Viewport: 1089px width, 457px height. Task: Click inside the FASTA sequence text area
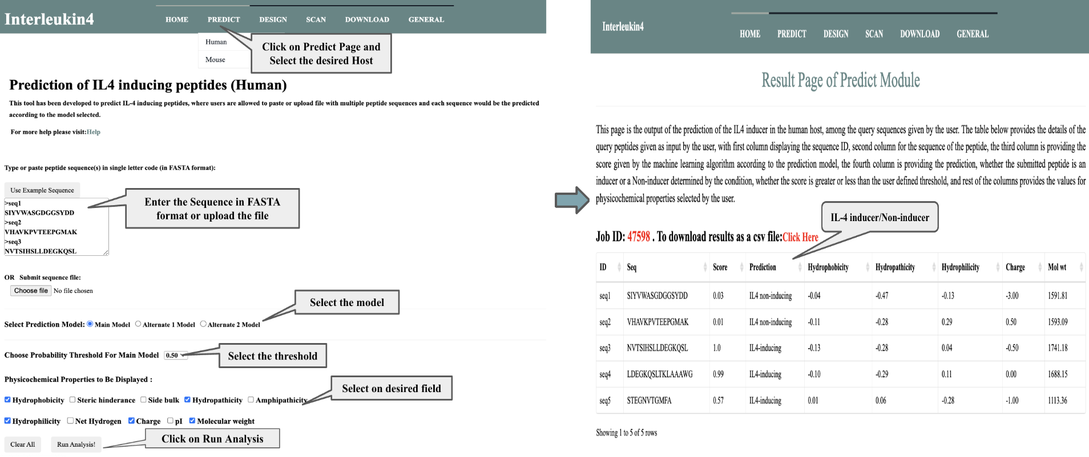tap(56, 227)
